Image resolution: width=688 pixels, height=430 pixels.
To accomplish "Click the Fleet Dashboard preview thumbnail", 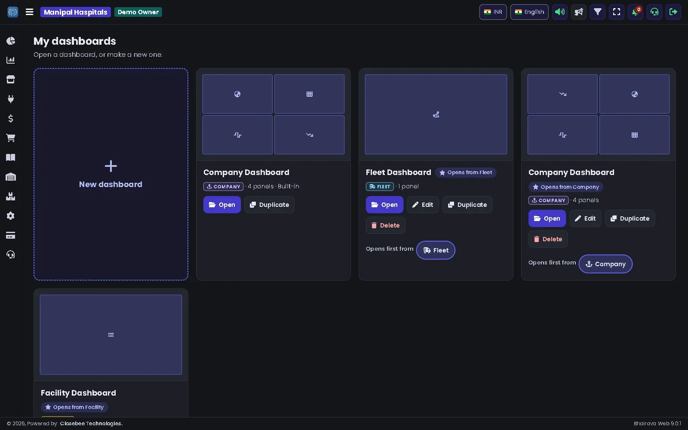I will (436, 114).
